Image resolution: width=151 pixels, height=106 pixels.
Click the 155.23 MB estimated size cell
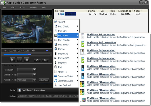pyautogui.click(x=125, y=14)
